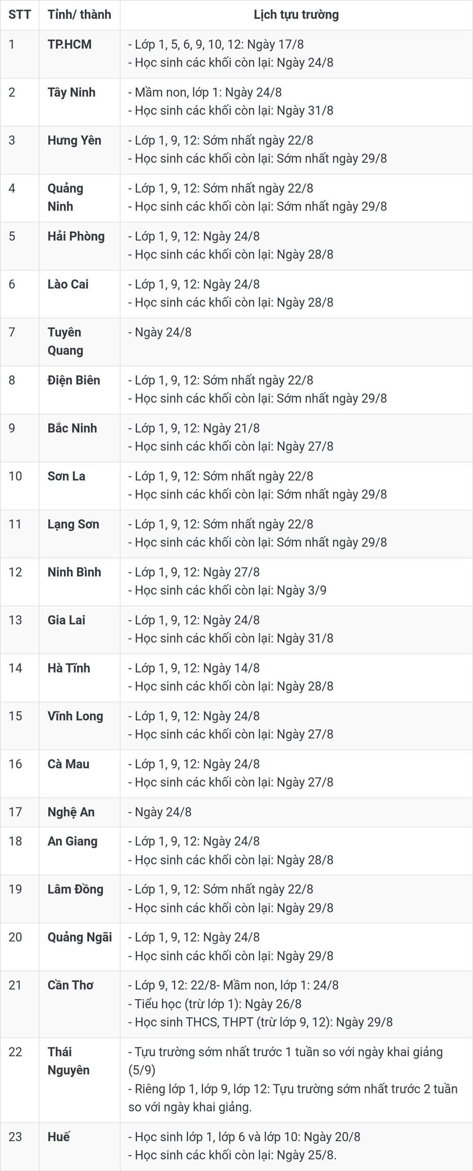Select the Bắc Ninh province name
Viewport: 473px width, 1171px height.
(x=72, y=428)
